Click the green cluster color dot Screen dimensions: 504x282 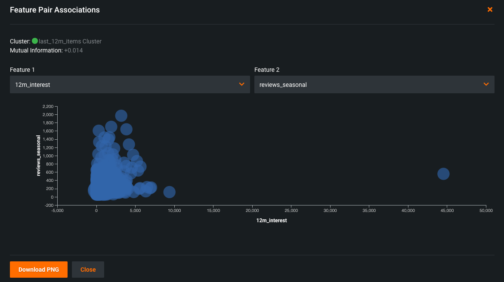tap(35, 41)
